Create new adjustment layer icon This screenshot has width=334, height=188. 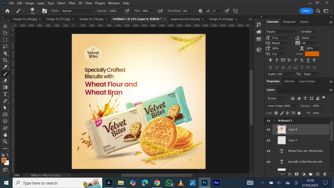(x=304, y=174)
